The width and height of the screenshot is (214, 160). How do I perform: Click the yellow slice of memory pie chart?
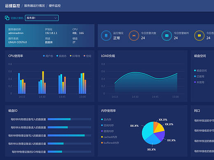160,128
